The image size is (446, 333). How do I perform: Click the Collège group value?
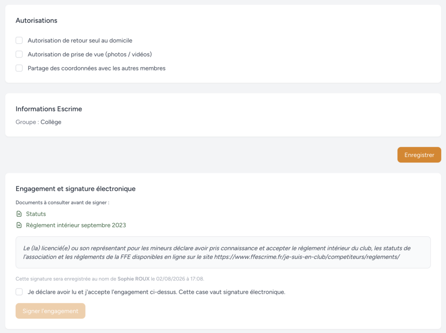point(51,122)
